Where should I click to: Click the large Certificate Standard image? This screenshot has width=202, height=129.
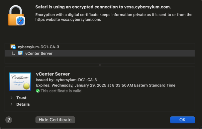coord(20,81)
